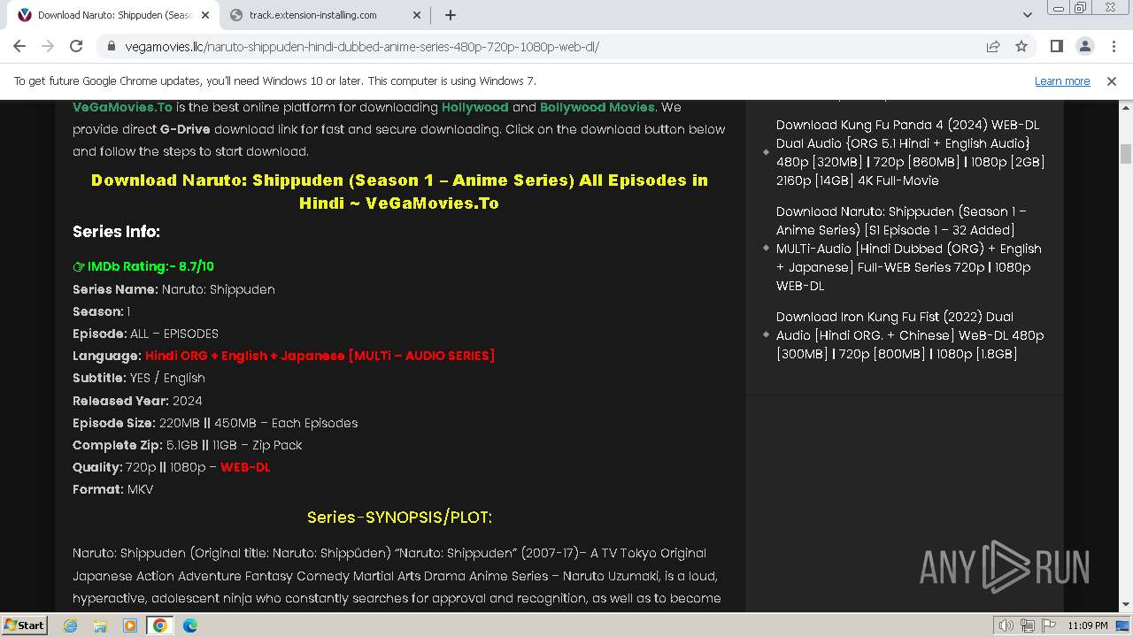1133x637 pixels.
Task: Click scrollbar down arrow
Action: [x=1126, y=605]
